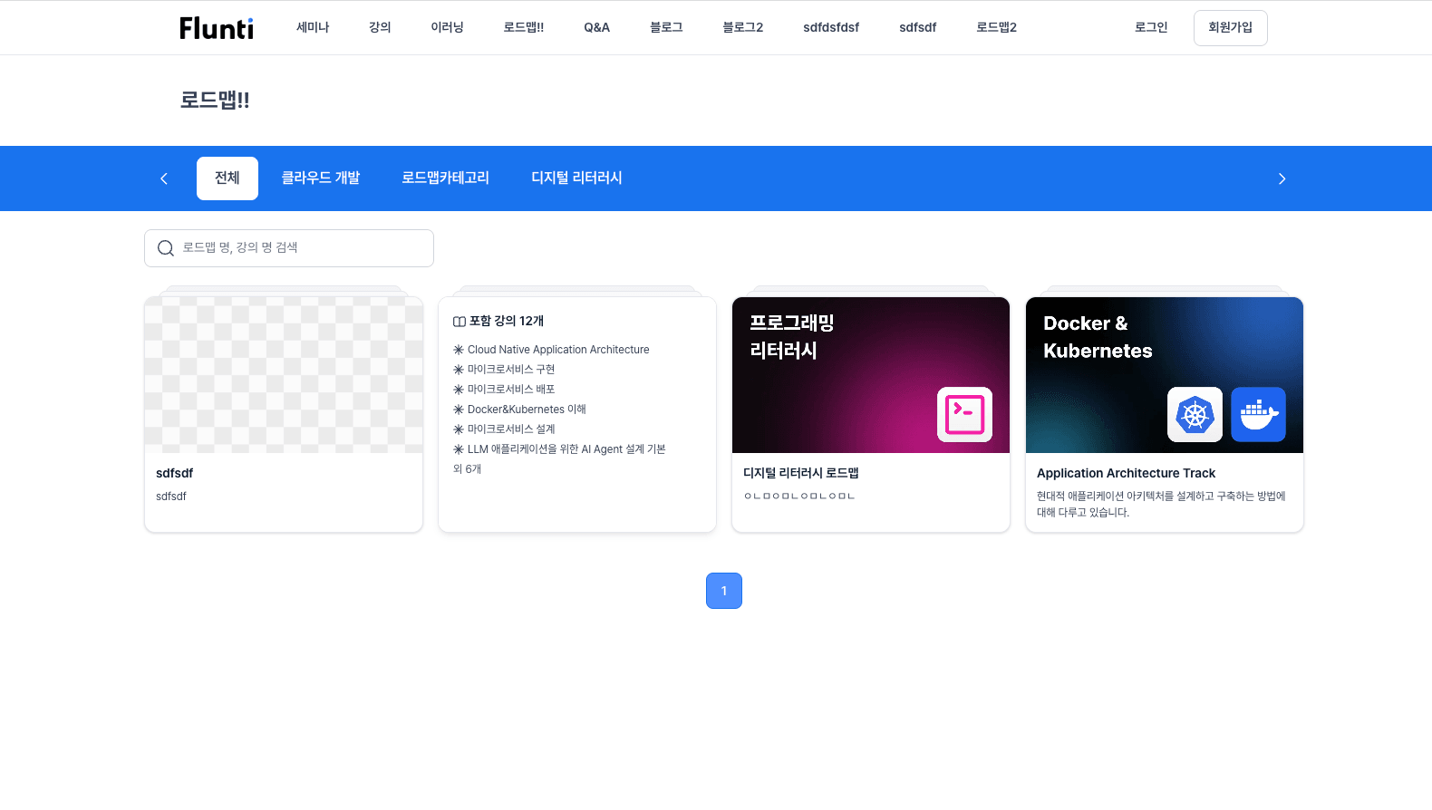The height and width of the screenshot is (810, 1432).
Task: Select the 클라우드 개발 category tab
Action: click(321, 178)
